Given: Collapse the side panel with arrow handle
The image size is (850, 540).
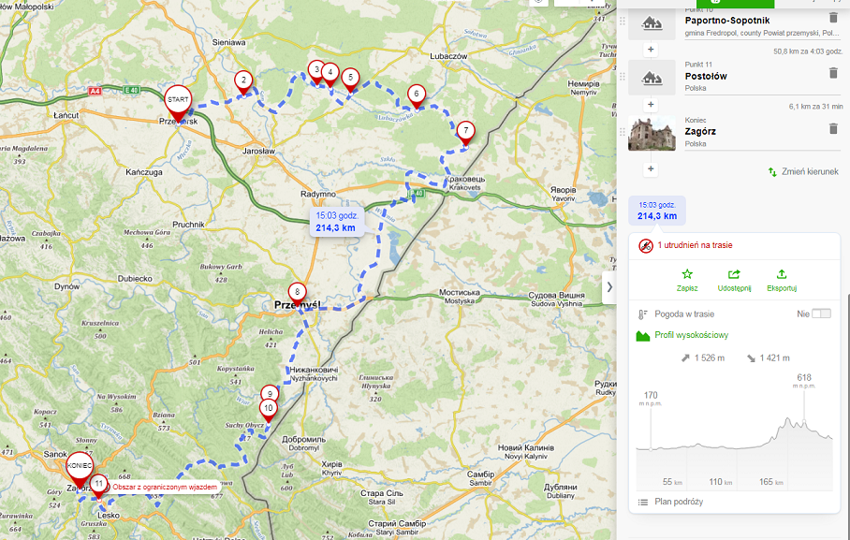Looking at the screenshot, I should [x=609, y=286].
